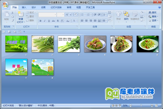Click the Copy icon in clipboard group
163x109 pixels.
(x=12, y=16)
